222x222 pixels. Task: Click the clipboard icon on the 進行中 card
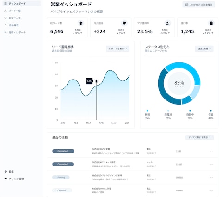[x=211, y=23]
